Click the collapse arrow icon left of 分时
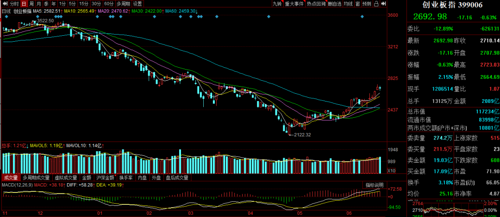Screen dimensions: 500x217 click(5, 4)
